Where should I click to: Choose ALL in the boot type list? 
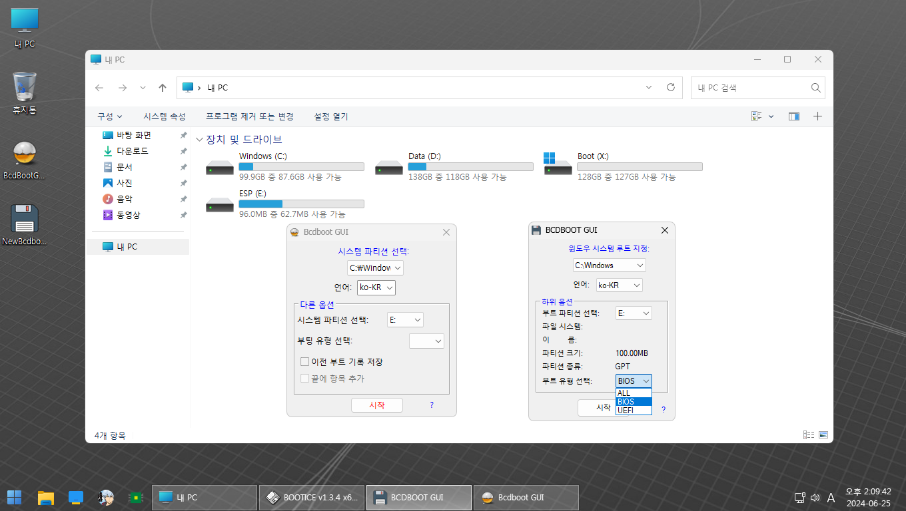(634, 393)
